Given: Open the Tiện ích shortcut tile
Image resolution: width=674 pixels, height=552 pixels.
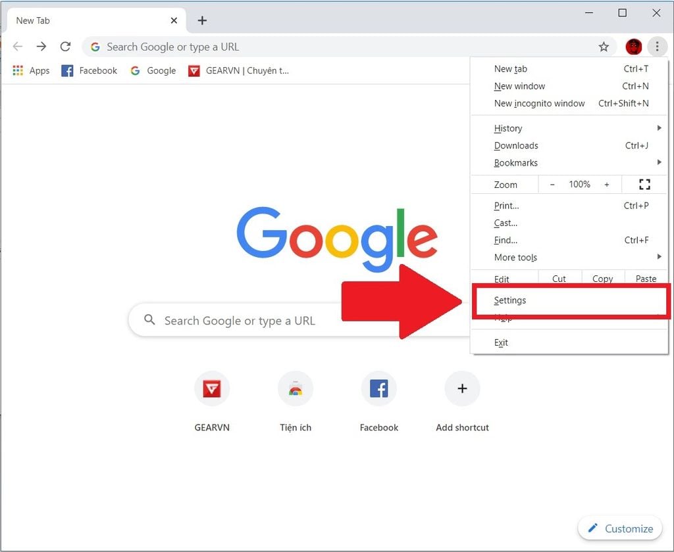Looking at the screenshot, I should (296, 402).
